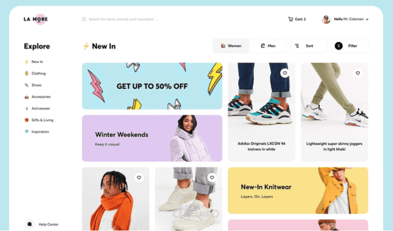Open the shopping cart icon
This screenshot has width=393, height=231.
point(291,19)
